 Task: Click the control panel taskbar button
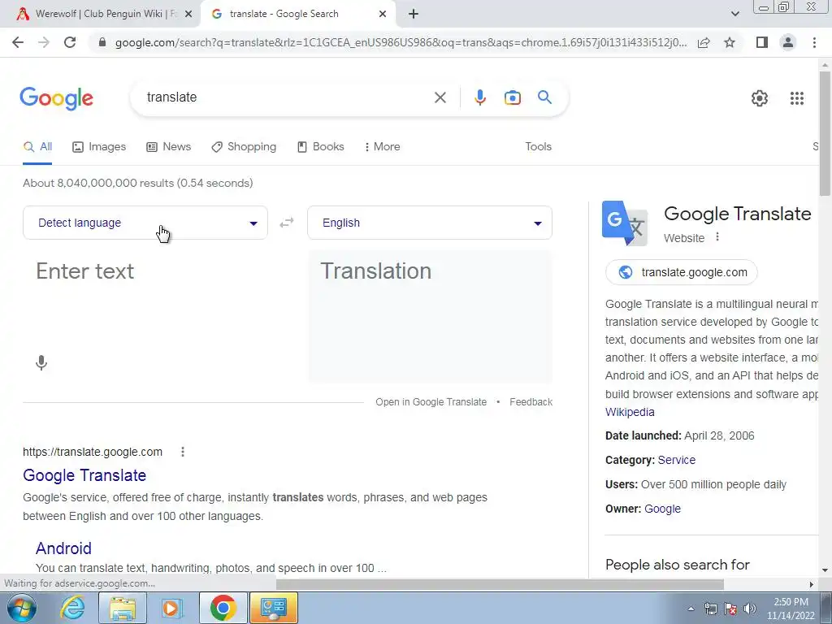tap(274, 608)
